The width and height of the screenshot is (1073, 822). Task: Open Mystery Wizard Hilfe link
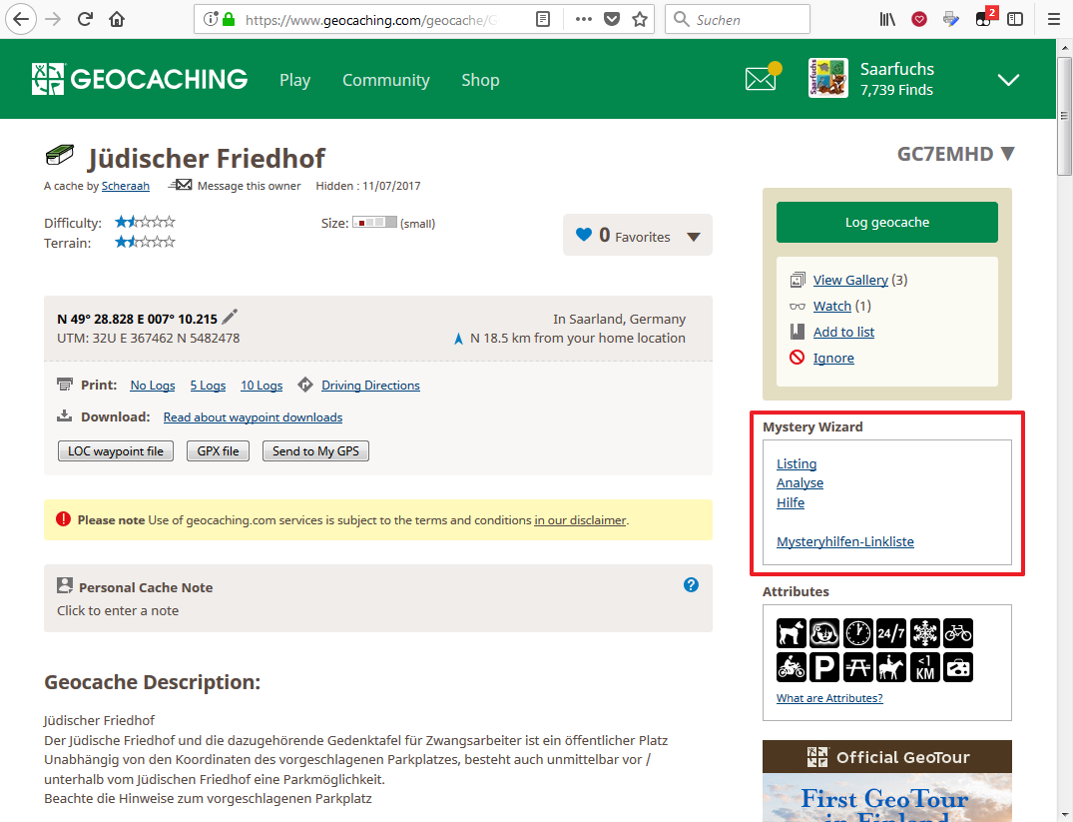[x=791, y=502]
